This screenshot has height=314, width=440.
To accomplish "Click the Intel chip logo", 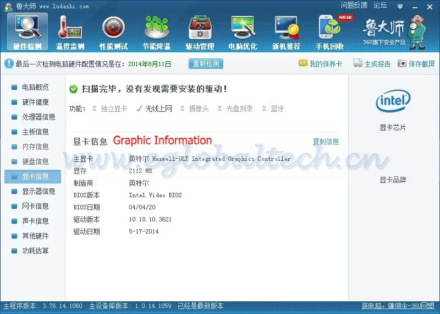I will pyautogui.click(x=393, y=101).
